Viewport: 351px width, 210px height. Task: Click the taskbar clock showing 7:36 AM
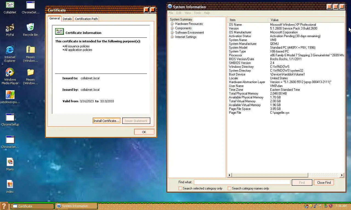[341, 206]
